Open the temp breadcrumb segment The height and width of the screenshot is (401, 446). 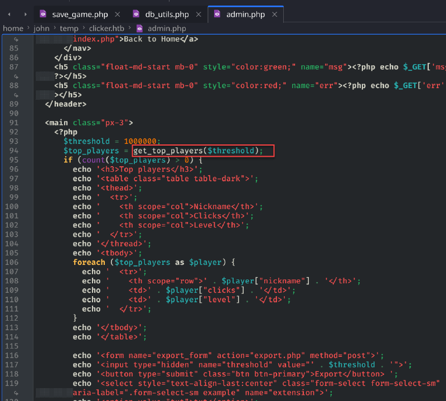(x=69, y=28)
